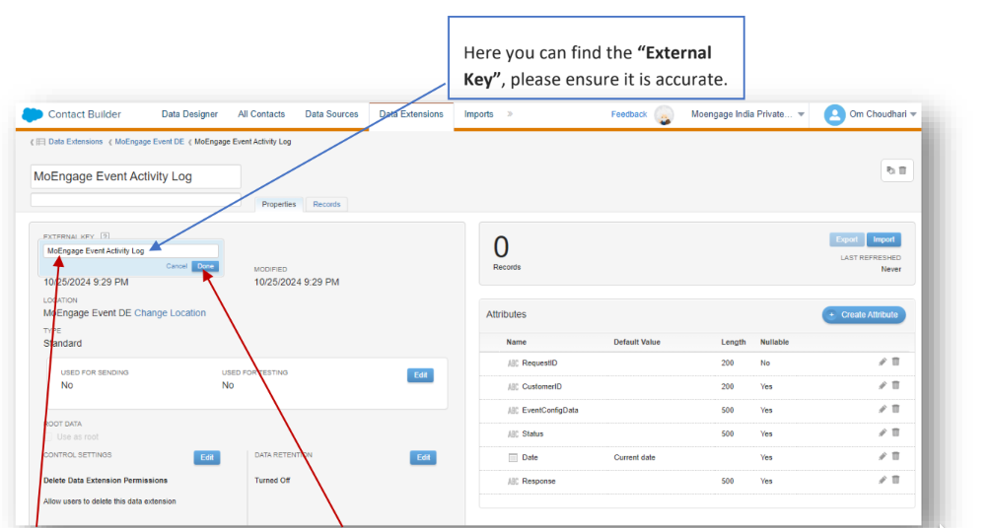This screenshot has width=990, height=528.
Task: Click the delete data extension trash icon
Action: click(903, 170)
